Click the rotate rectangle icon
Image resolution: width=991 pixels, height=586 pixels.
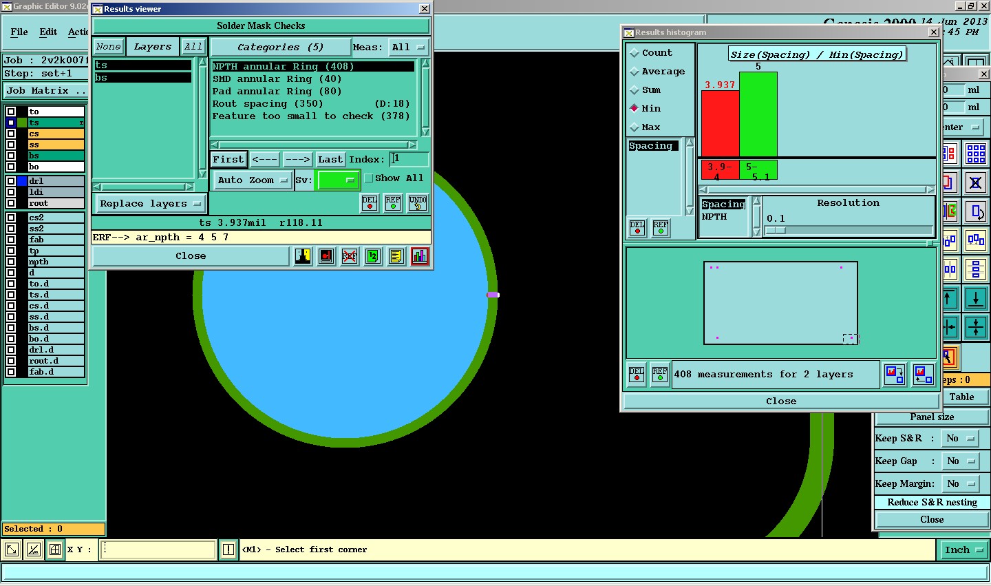coord(976,211)
